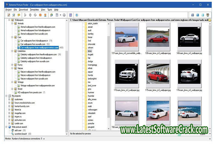Open the Monitor connections dropdown arrow
The width and height of the screenshot is (217, 144).
(x=44, y=139)
